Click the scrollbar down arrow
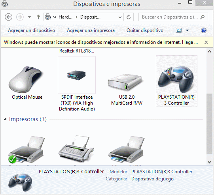This screenshot has width=214, height=195. pos(209,162)
